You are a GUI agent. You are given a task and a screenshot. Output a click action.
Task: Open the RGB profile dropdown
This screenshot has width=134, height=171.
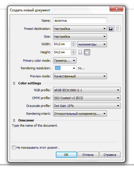[x=87, y=90]
